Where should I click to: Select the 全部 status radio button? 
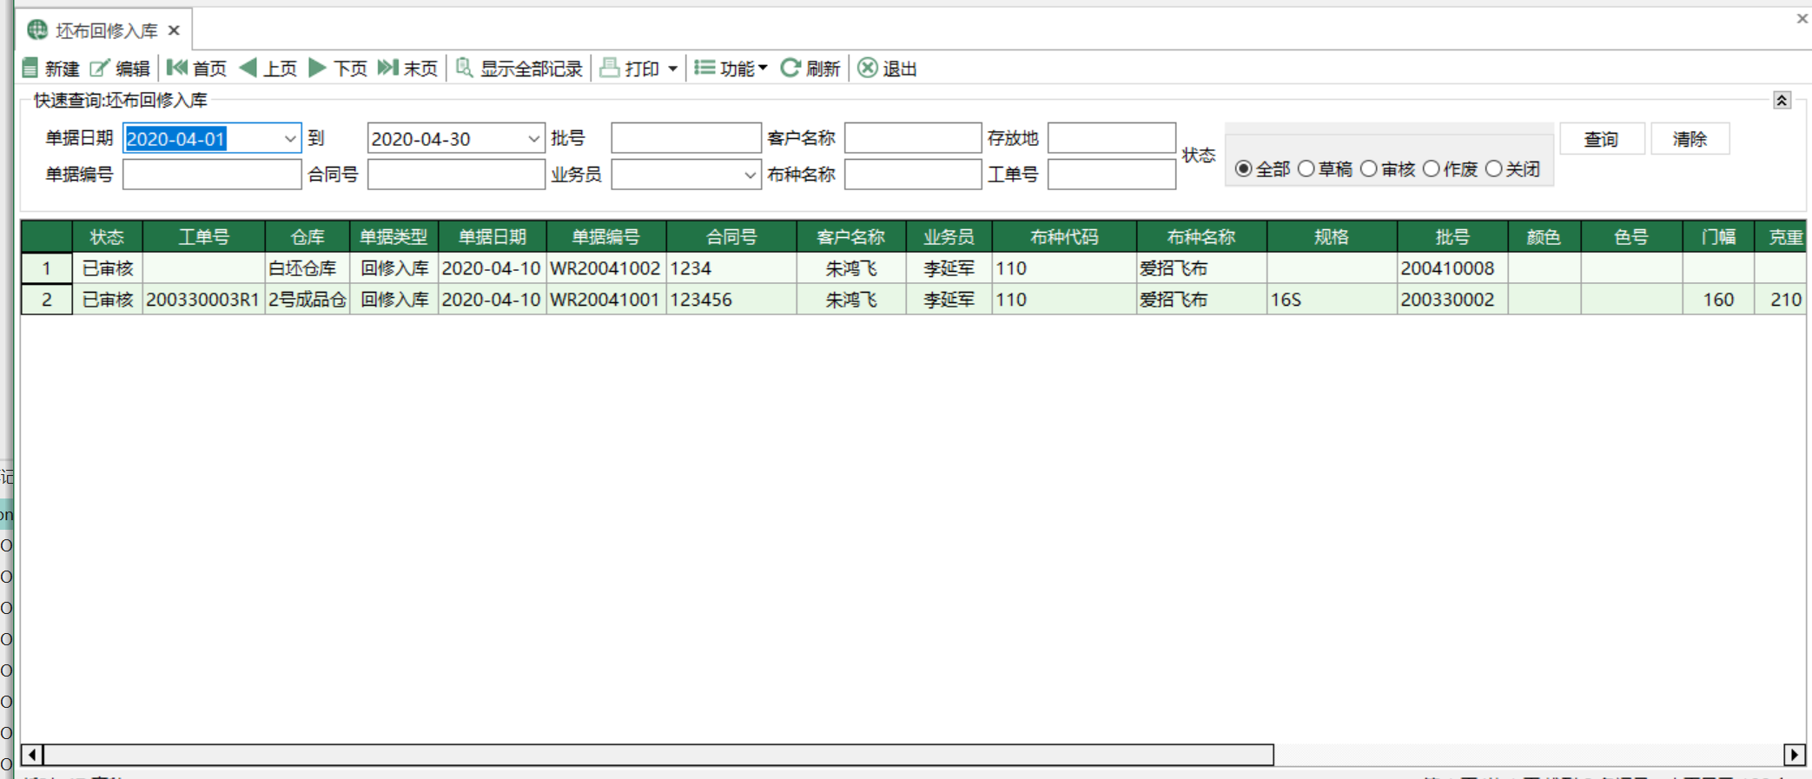(1244, 168)
